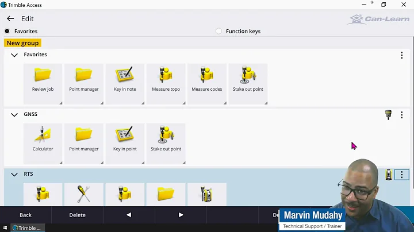414x232 pixels.
Task: Click Favorites group header label
Action: pos(35,55)
